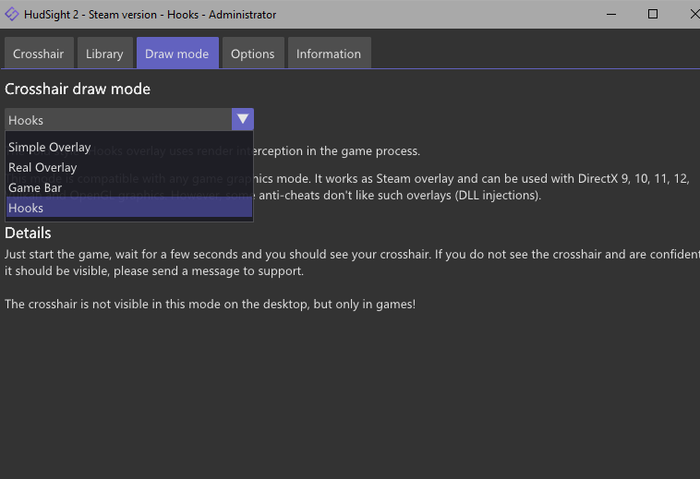Click the 'Details' heading
The width and height of the screenshot is (700, 479).
[28, 233]
